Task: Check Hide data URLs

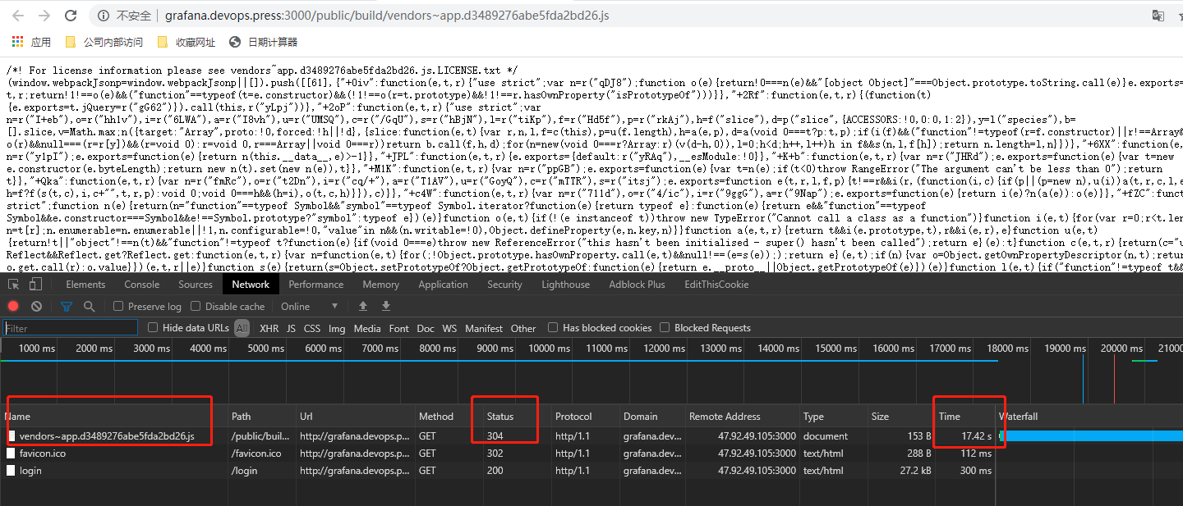Action: click(152, 326)
